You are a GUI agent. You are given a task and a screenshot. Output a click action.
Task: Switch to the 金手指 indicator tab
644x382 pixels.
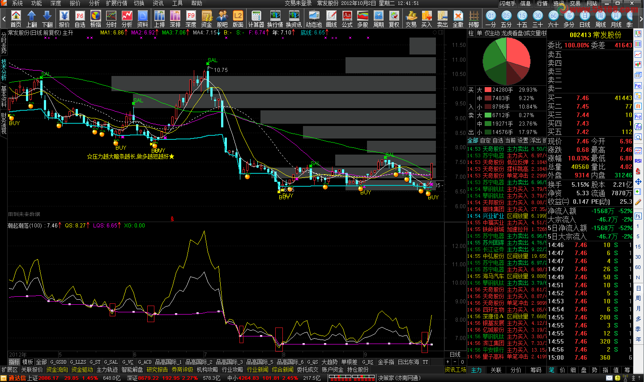pyautogui.click(x=386, y=362)
